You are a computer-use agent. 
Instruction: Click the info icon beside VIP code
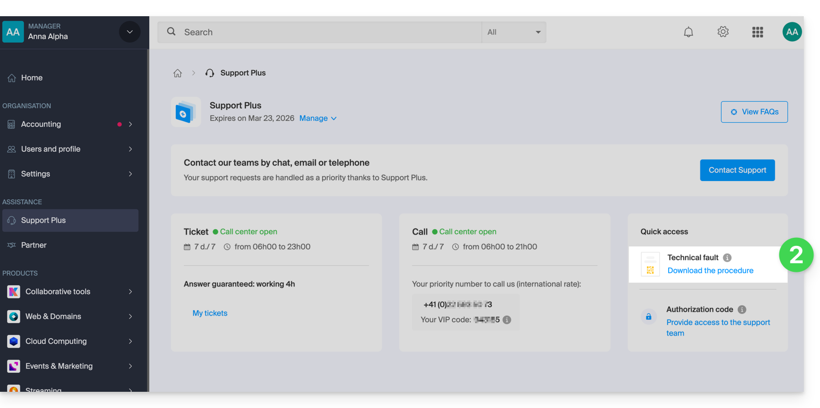(506, 320)
